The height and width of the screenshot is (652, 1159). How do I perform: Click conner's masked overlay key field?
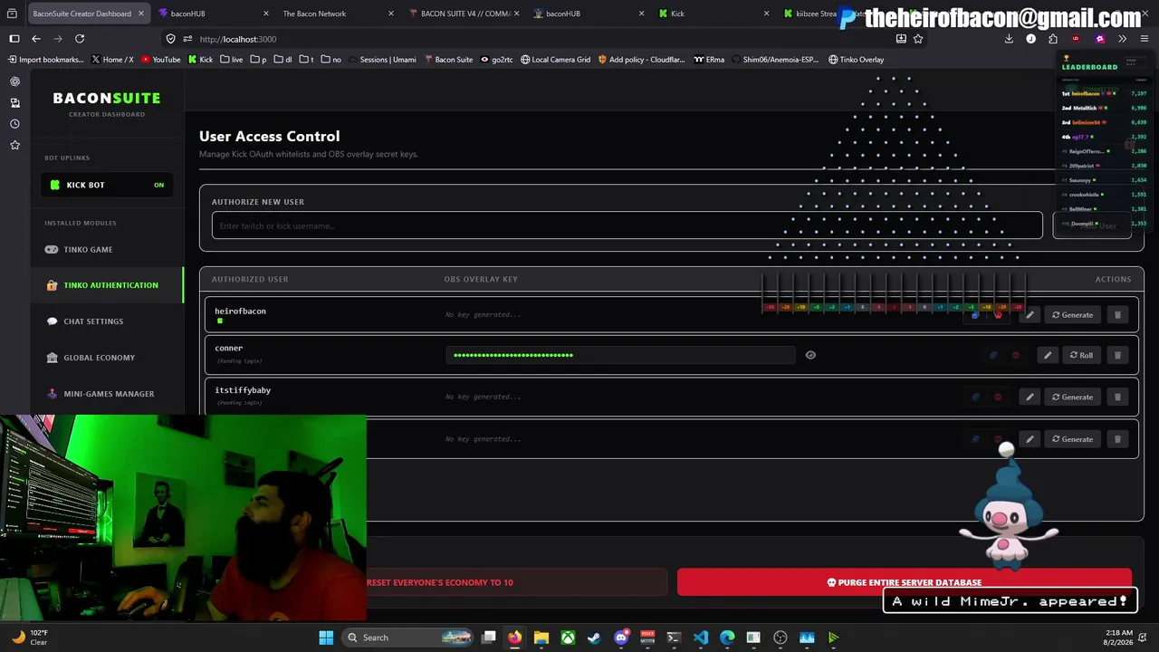pyautogui.click(x=620, y=355)
